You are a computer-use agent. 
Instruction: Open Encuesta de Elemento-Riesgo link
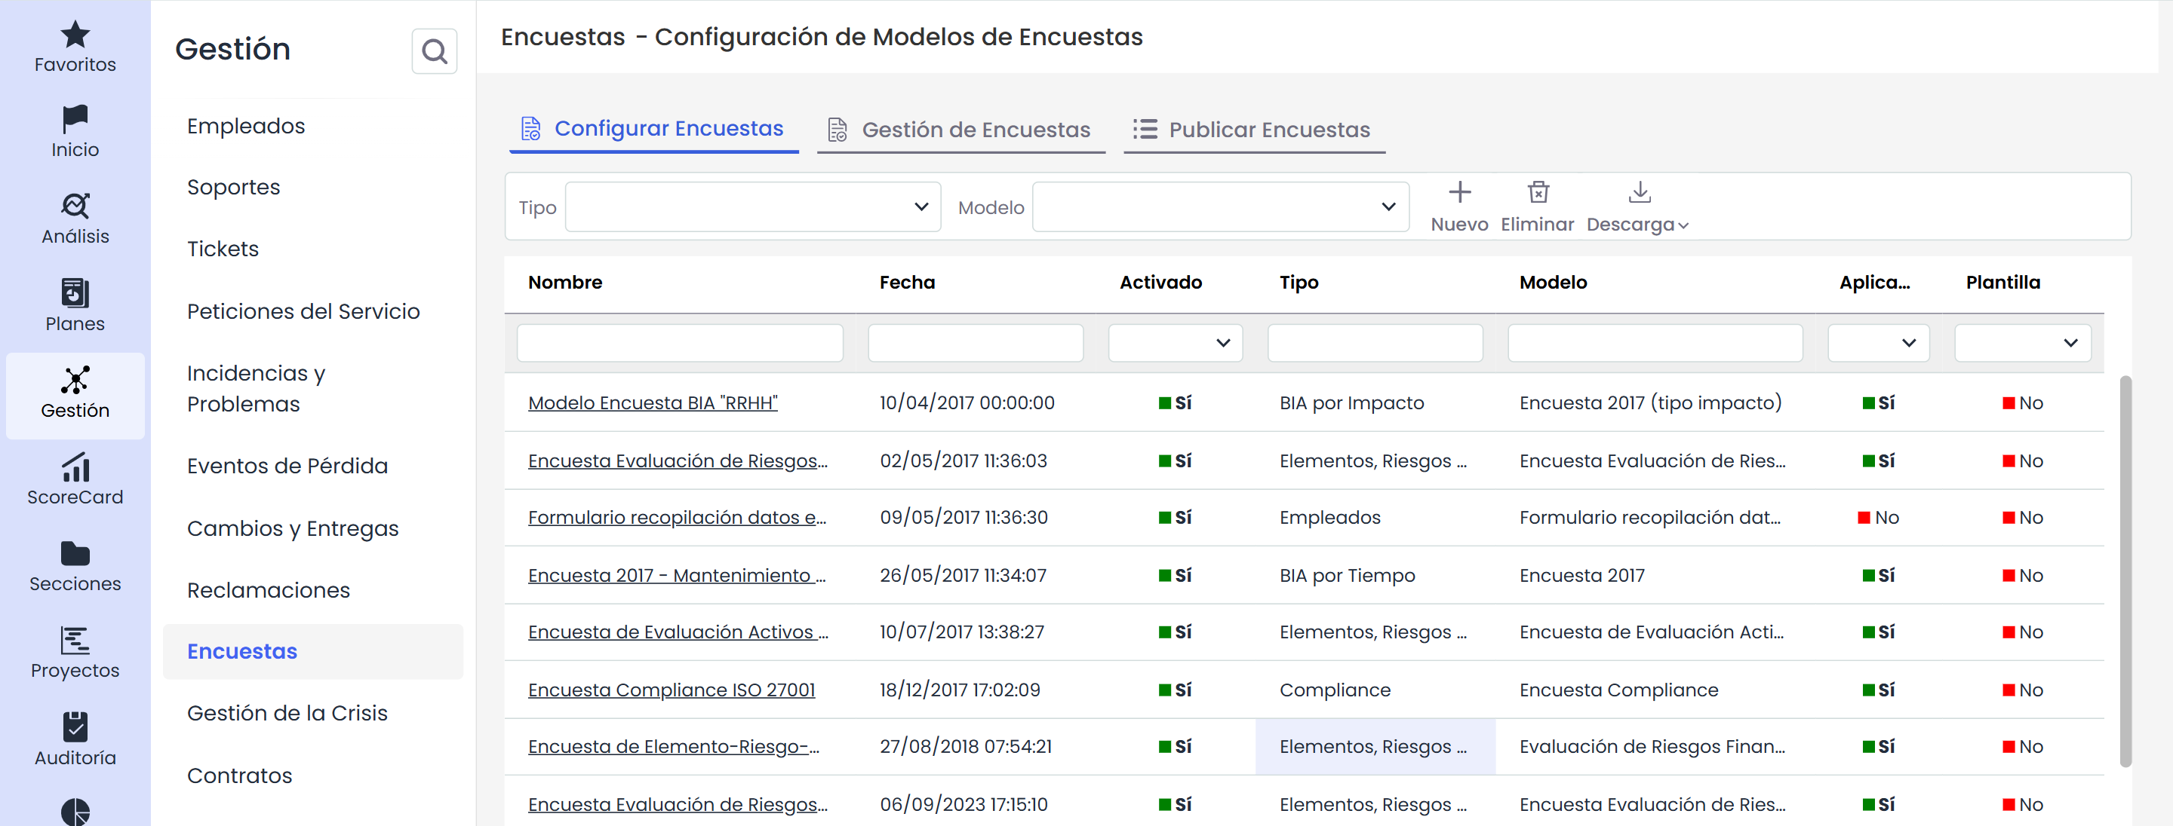(674, 747)
